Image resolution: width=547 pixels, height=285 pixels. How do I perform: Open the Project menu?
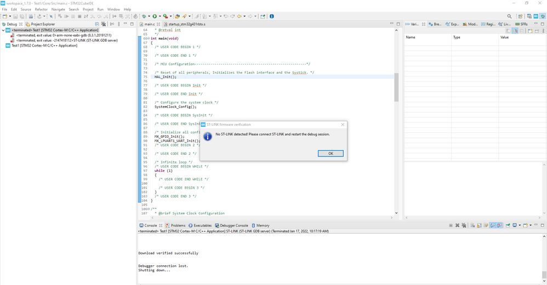(x=88, y=9)
